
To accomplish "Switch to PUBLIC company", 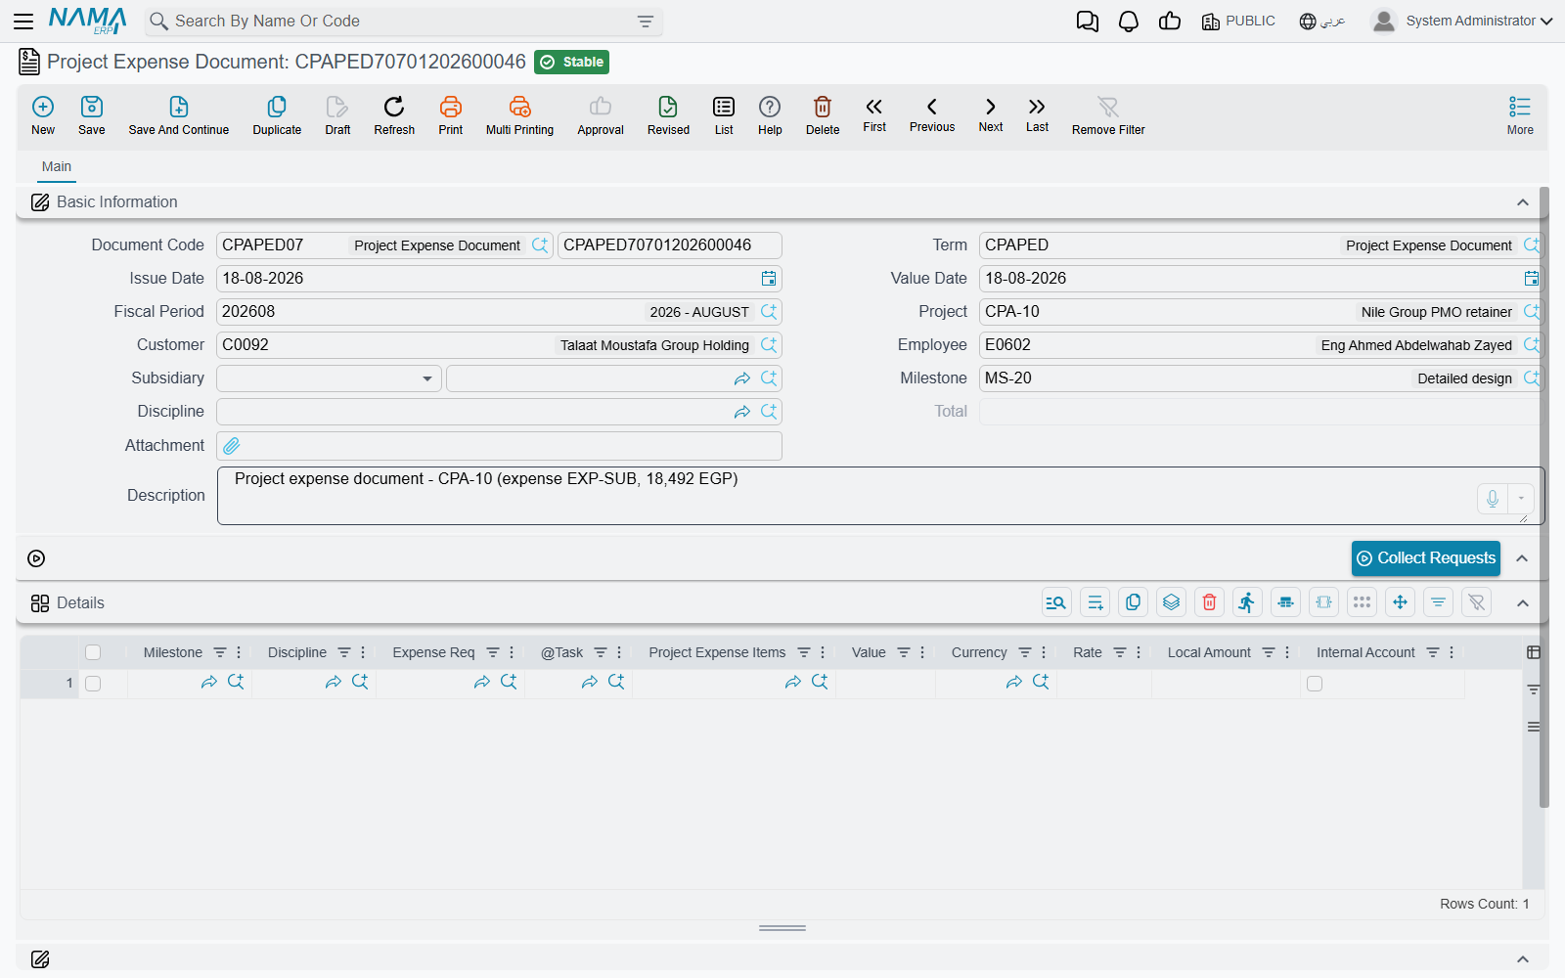I will click(x=1239, y=21).
